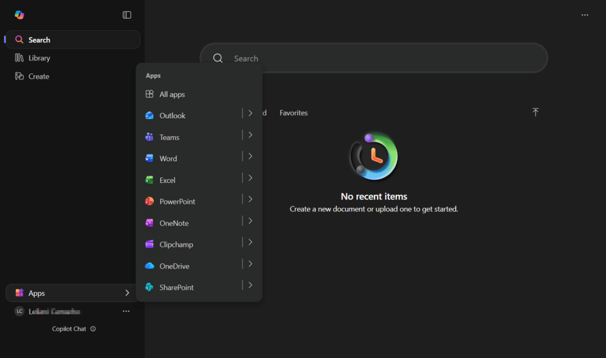Select the Excel app icon
Screen dimensions: 606x358
point(150,180)
